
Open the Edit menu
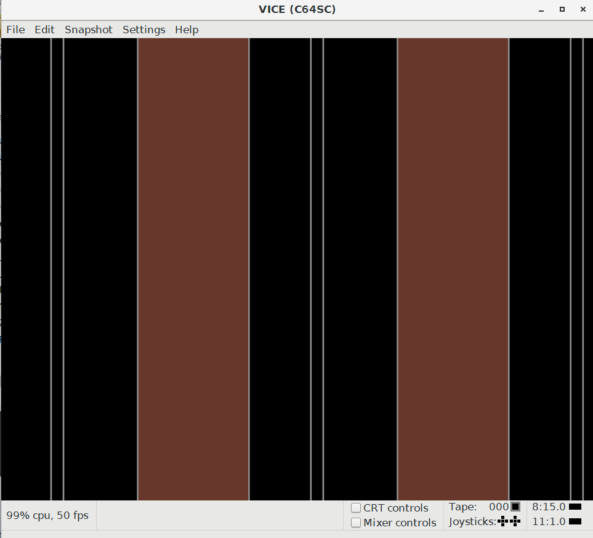click(44, 30)
